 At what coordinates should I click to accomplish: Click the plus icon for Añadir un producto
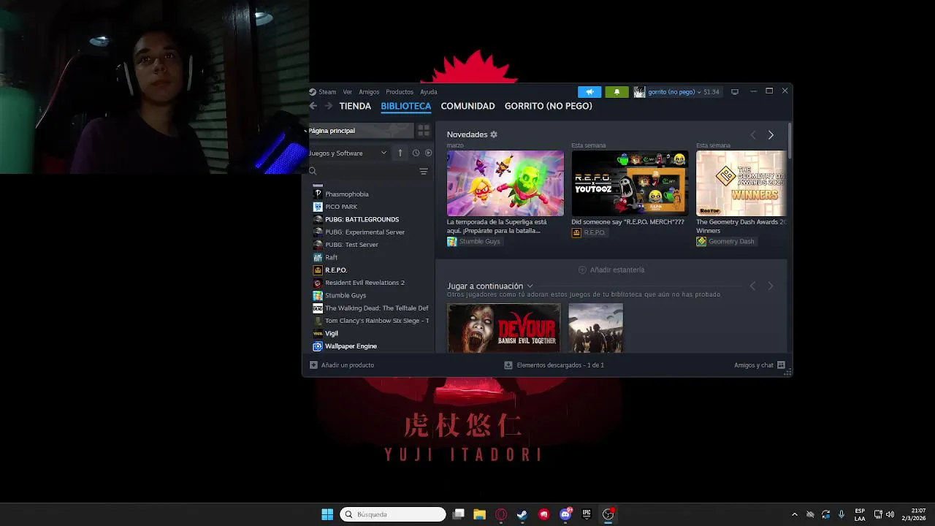pyautogui.click(x=313, y=365)
